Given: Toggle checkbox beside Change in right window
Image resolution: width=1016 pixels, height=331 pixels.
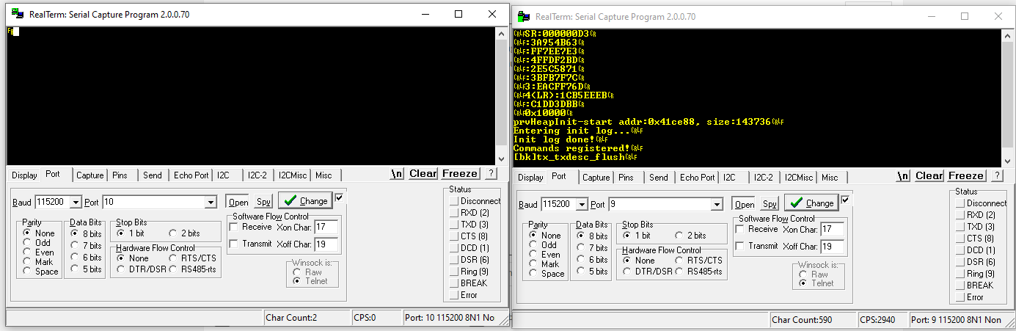Looking at the screenshot, I should coord(845,200).
